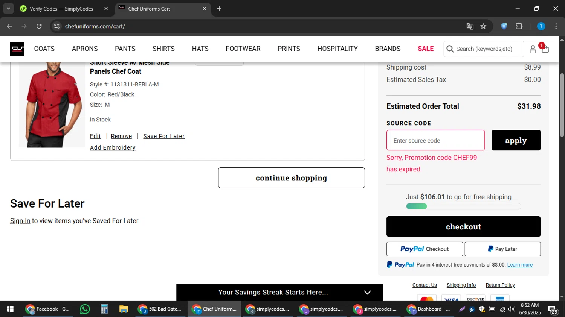
Task: Select the Chef Uniforms Cart tab
Action: (x=162, y=9)
